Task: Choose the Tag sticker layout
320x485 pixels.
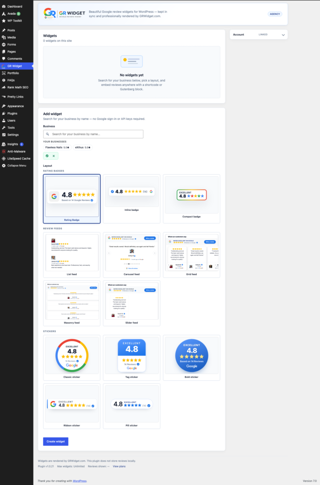Action: pyautogui.click(x=131, y=358)
